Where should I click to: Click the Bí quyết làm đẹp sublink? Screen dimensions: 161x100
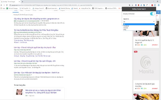(x=30, y=56)
